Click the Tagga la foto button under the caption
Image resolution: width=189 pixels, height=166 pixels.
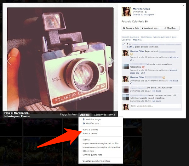pos(131,28)
